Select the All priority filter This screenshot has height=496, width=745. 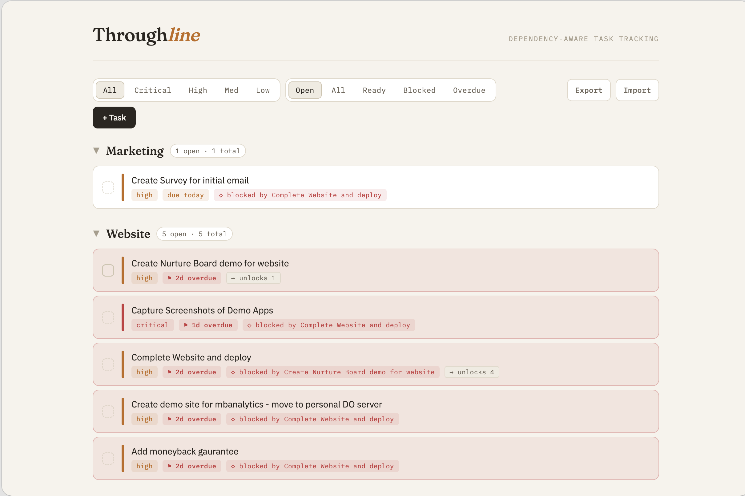pos(110,90)
